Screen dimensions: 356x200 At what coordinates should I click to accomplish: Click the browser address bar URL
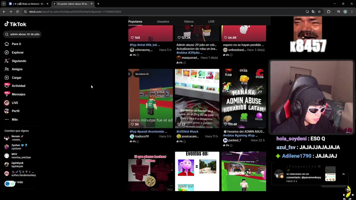click(x=75, y=12)
